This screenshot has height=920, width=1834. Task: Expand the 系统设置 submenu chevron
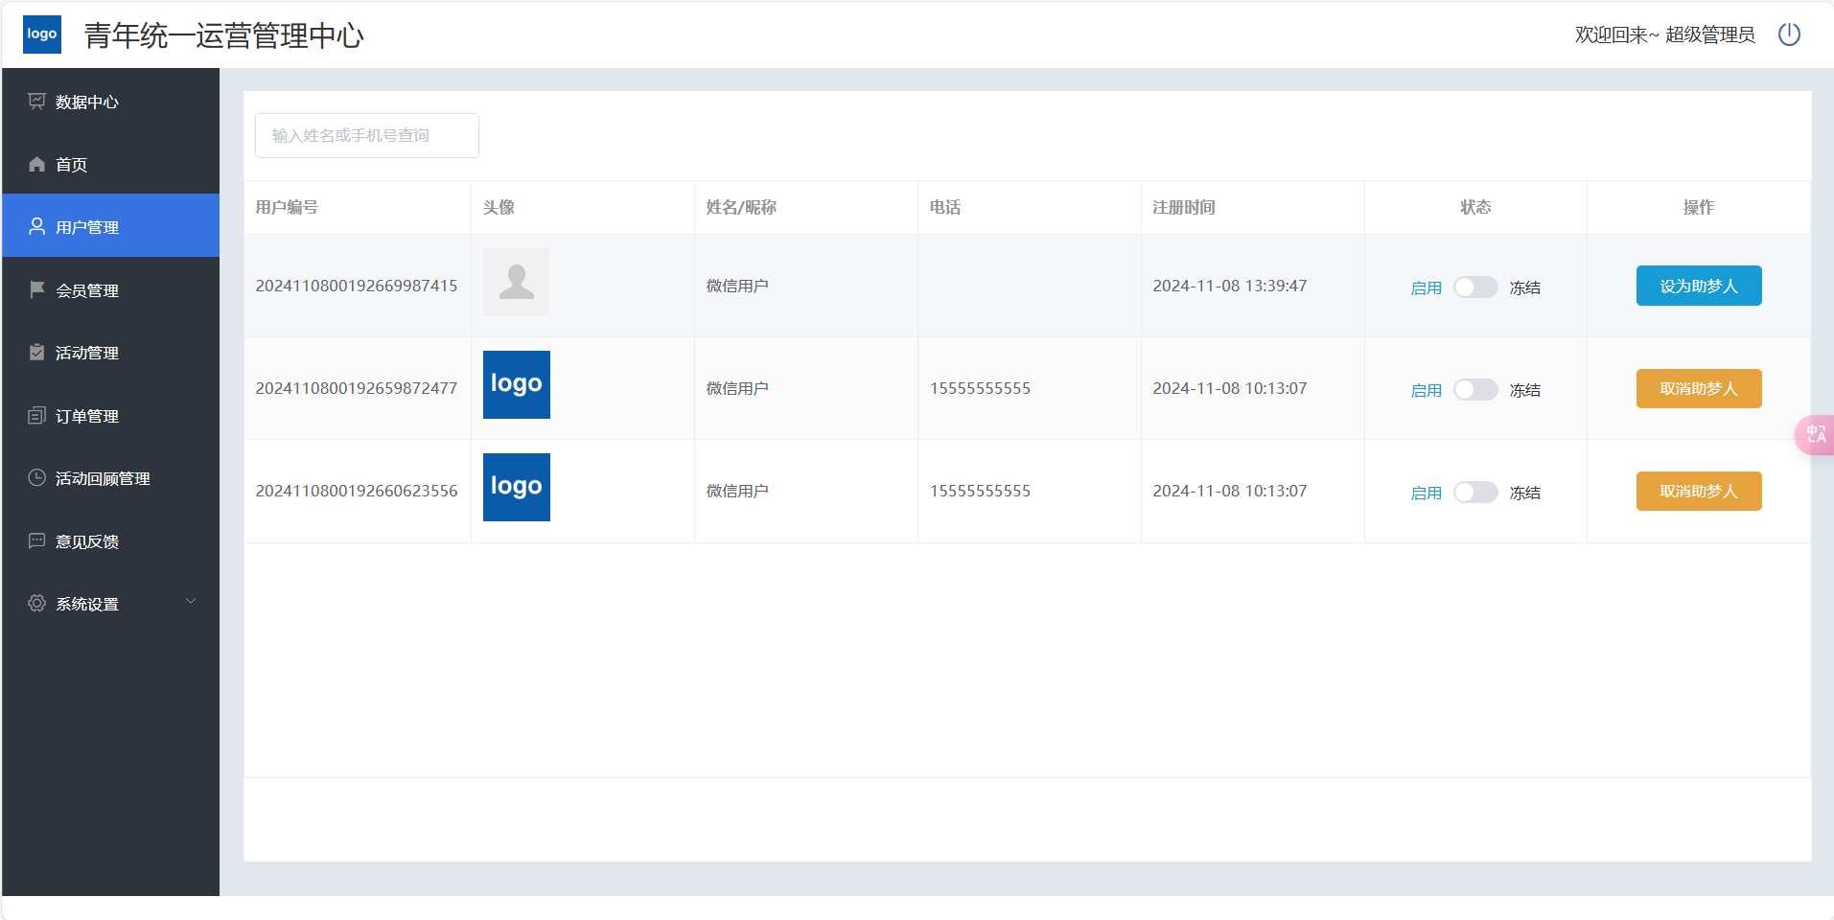click(x=191, y=602)
